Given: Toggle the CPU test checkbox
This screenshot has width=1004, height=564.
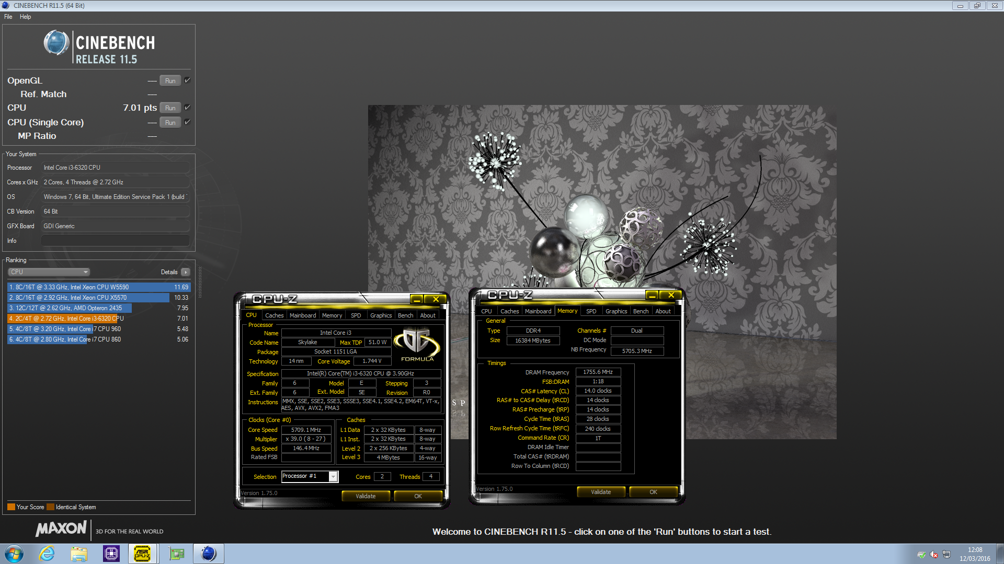Looking at the screenshot, I should 187,108.
